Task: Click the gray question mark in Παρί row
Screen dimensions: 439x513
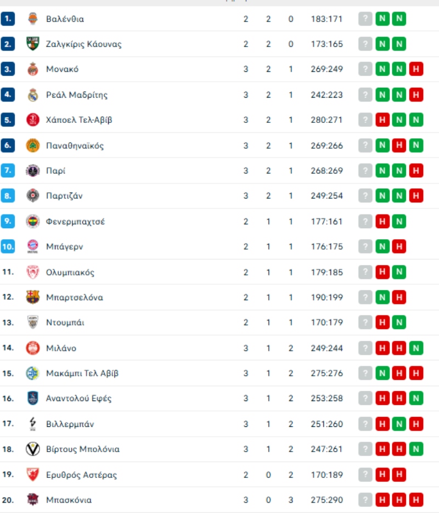Action: (365, 171)
